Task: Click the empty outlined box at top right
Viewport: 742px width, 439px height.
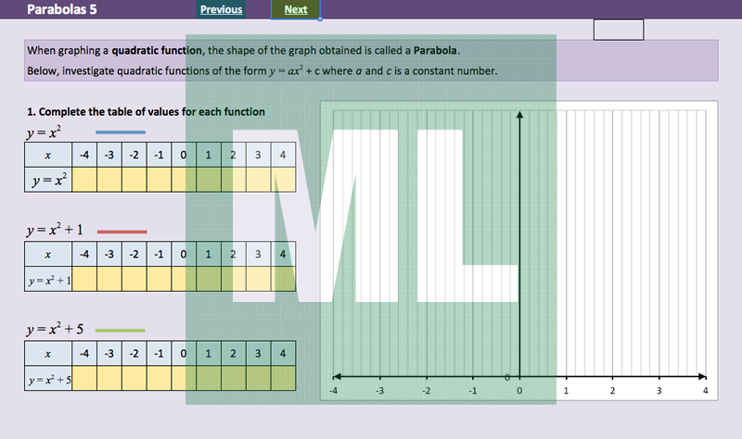Action: tap(618, 30)
